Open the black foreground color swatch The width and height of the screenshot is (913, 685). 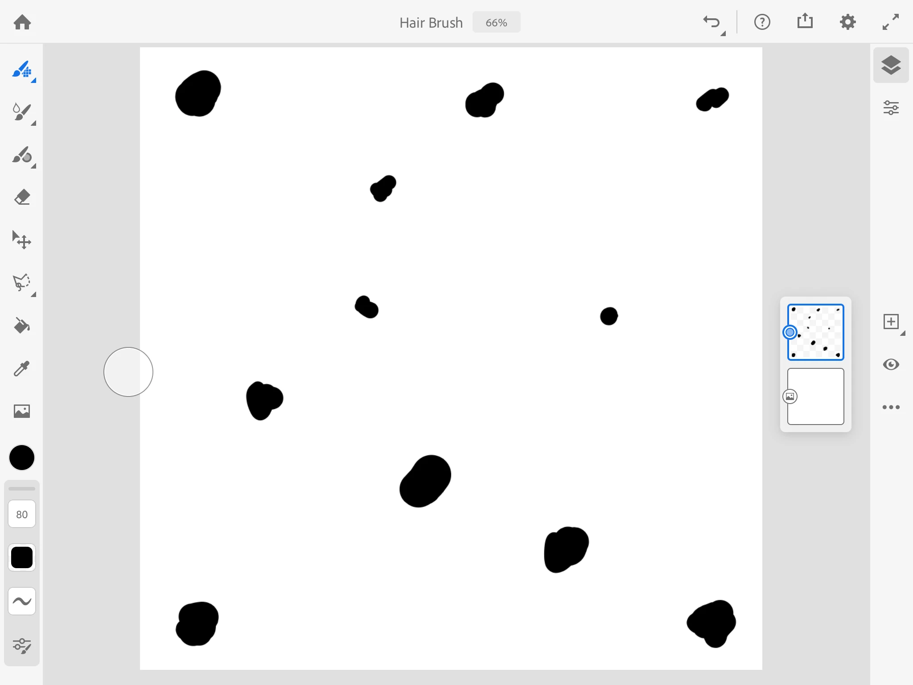point(22,458)
